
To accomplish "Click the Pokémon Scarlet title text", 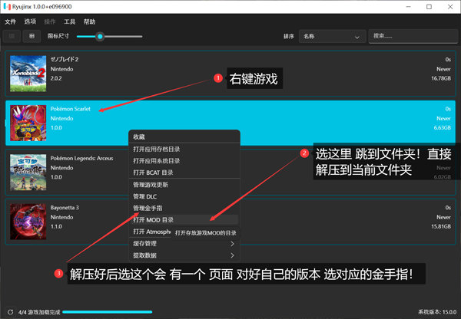I will coord(70,109).
